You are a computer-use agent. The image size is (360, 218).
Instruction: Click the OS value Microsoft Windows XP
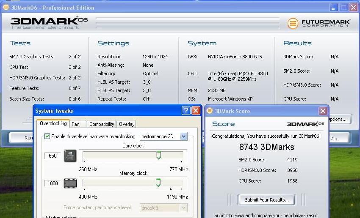coord(230,99)
